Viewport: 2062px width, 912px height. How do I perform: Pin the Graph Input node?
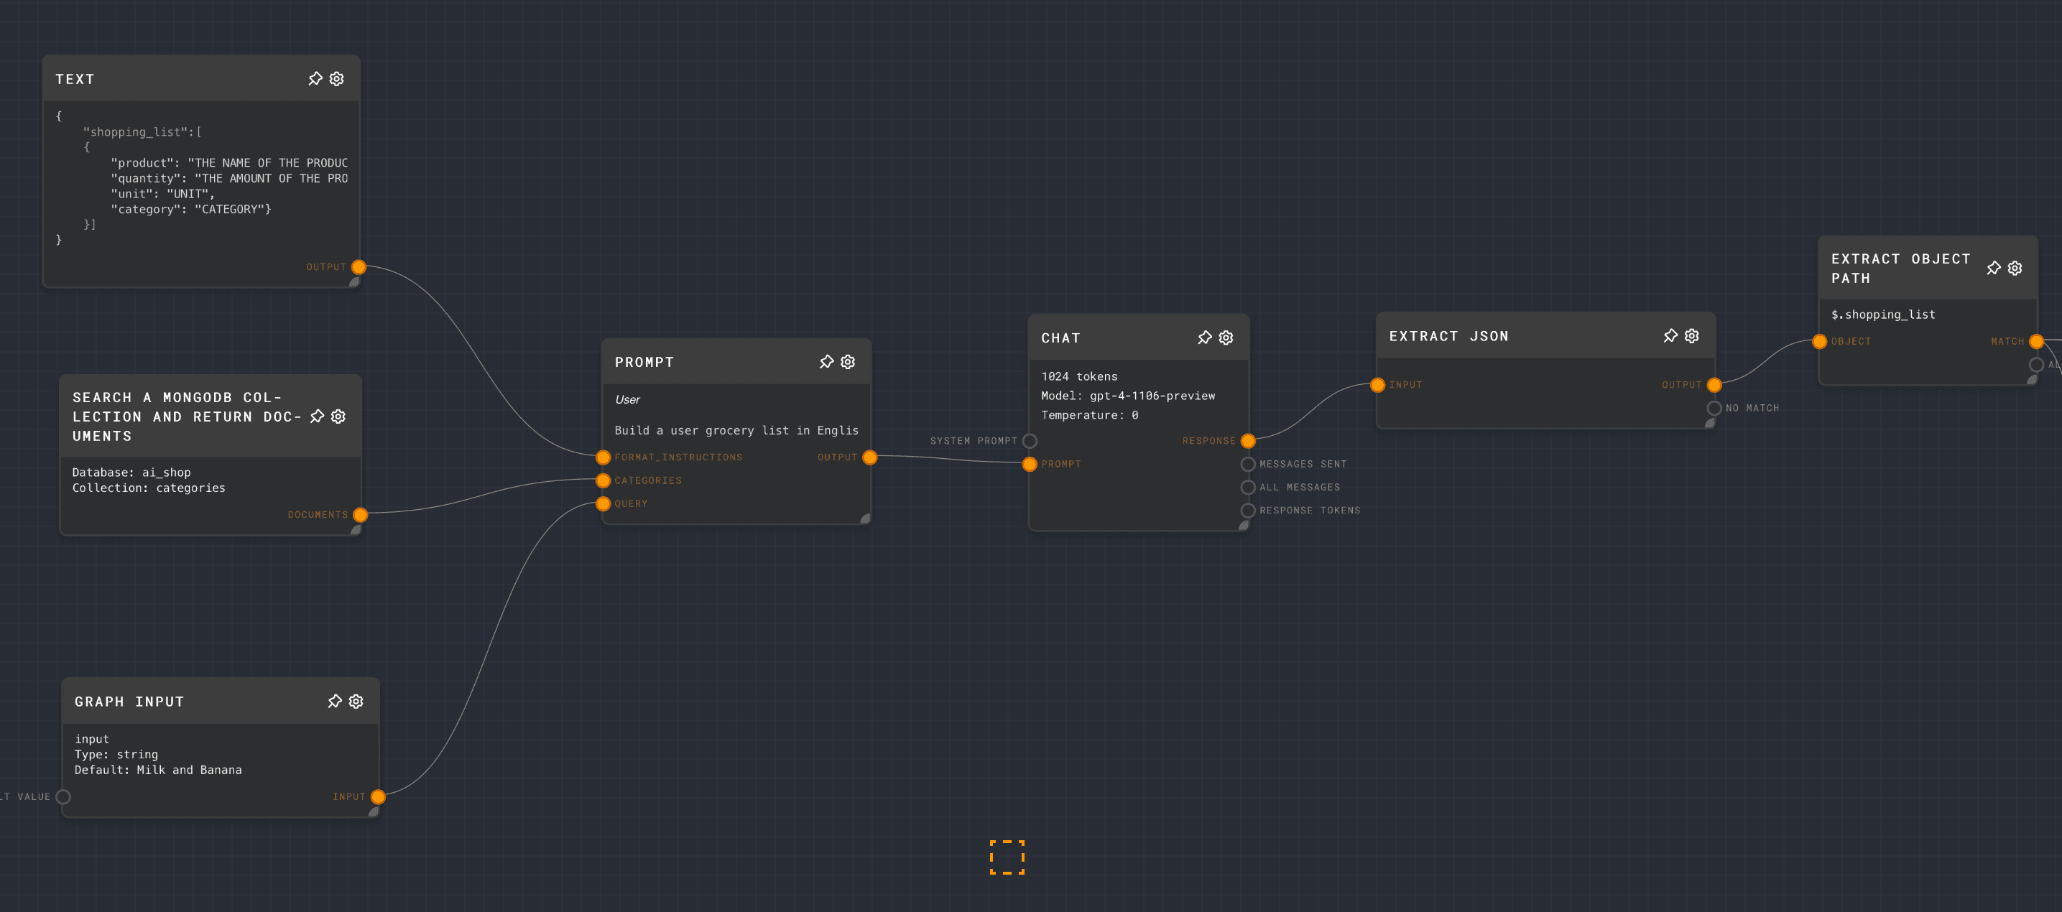335,701
